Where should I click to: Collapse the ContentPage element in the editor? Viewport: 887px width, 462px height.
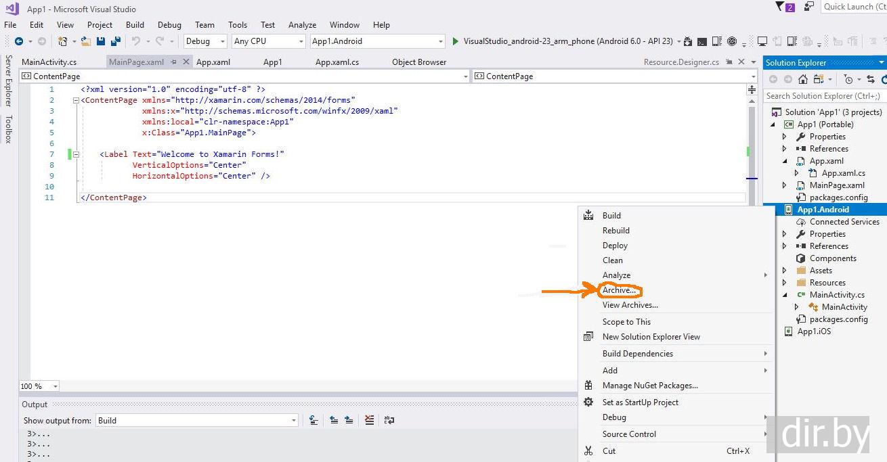pos(76,100)
